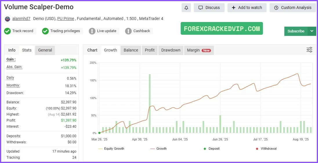318x163 pixels.
Task: Select the Growth chart tab
Action: pos(111,50)
